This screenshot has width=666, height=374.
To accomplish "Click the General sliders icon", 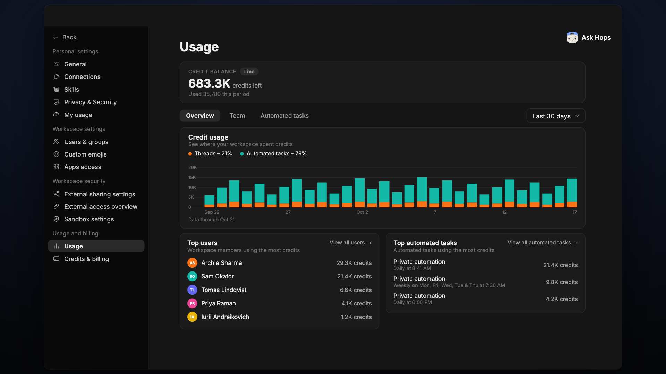I will point(56,64).
